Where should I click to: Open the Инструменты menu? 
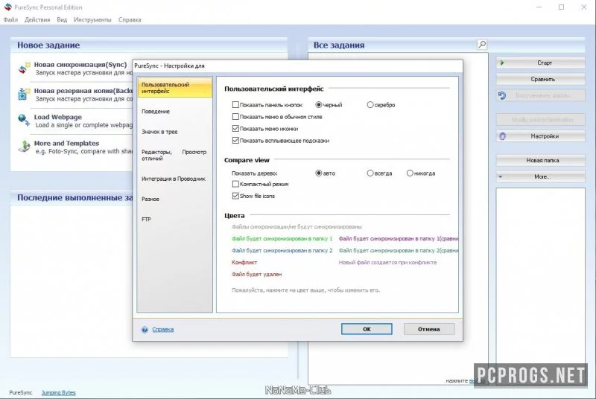pyautogui.click(x=92, y=19)
